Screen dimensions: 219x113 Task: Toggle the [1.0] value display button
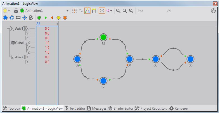click(x=102, y=11)
